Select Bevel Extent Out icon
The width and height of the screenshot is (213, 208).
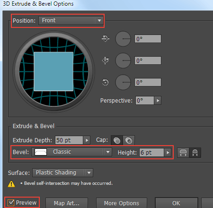pyautogui.click(x=183, y=153)
